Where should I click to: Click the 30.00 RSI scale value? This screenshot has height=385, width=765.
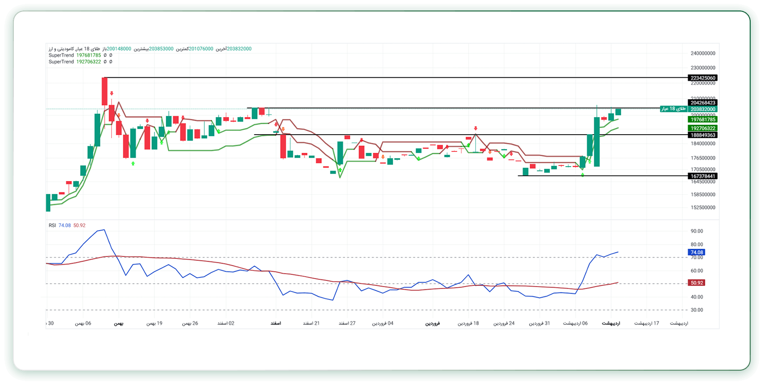697,310
